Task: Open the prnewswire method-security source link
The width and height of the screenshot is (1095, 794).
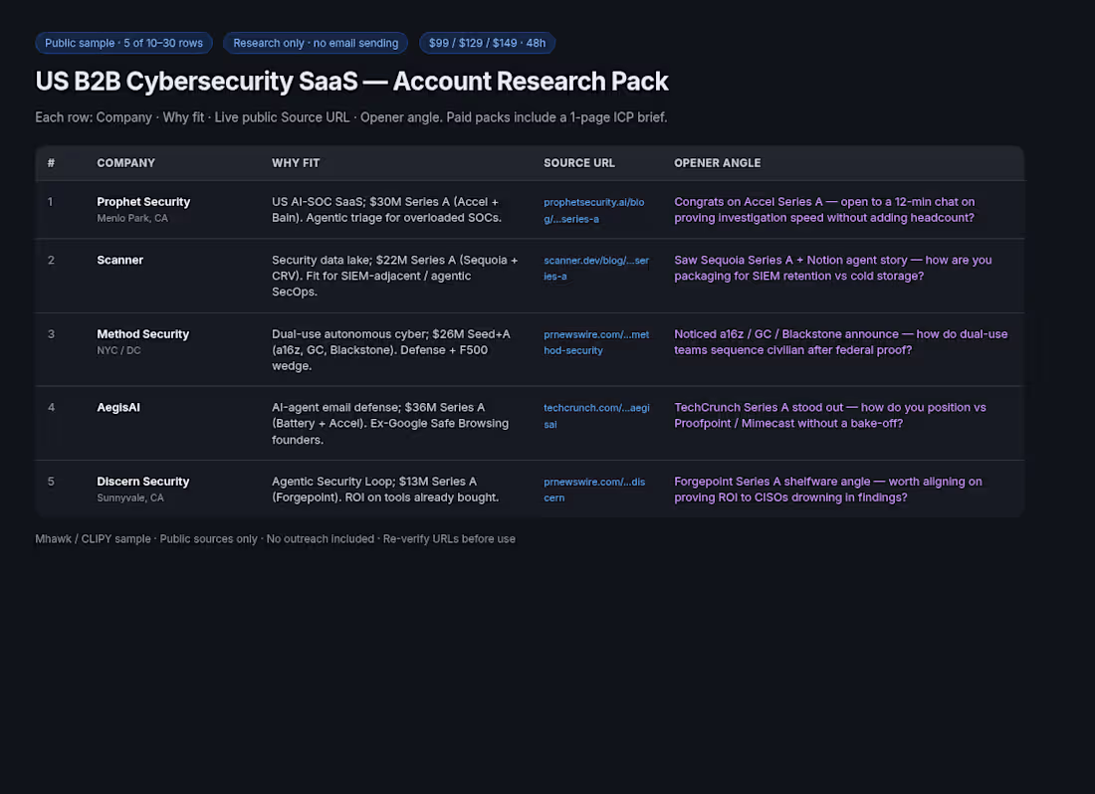Action: point(596,342)
